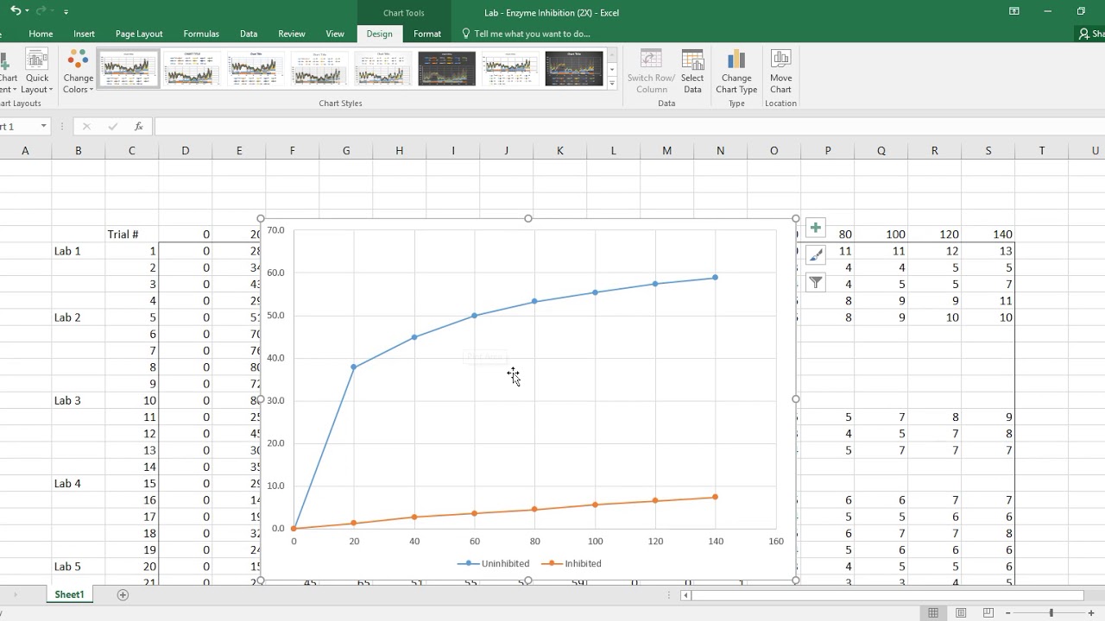The height and width of the screenshot is (621, 1105).
Task: Click the horizontal scrollbar left arrow
Action: [686, 594]
